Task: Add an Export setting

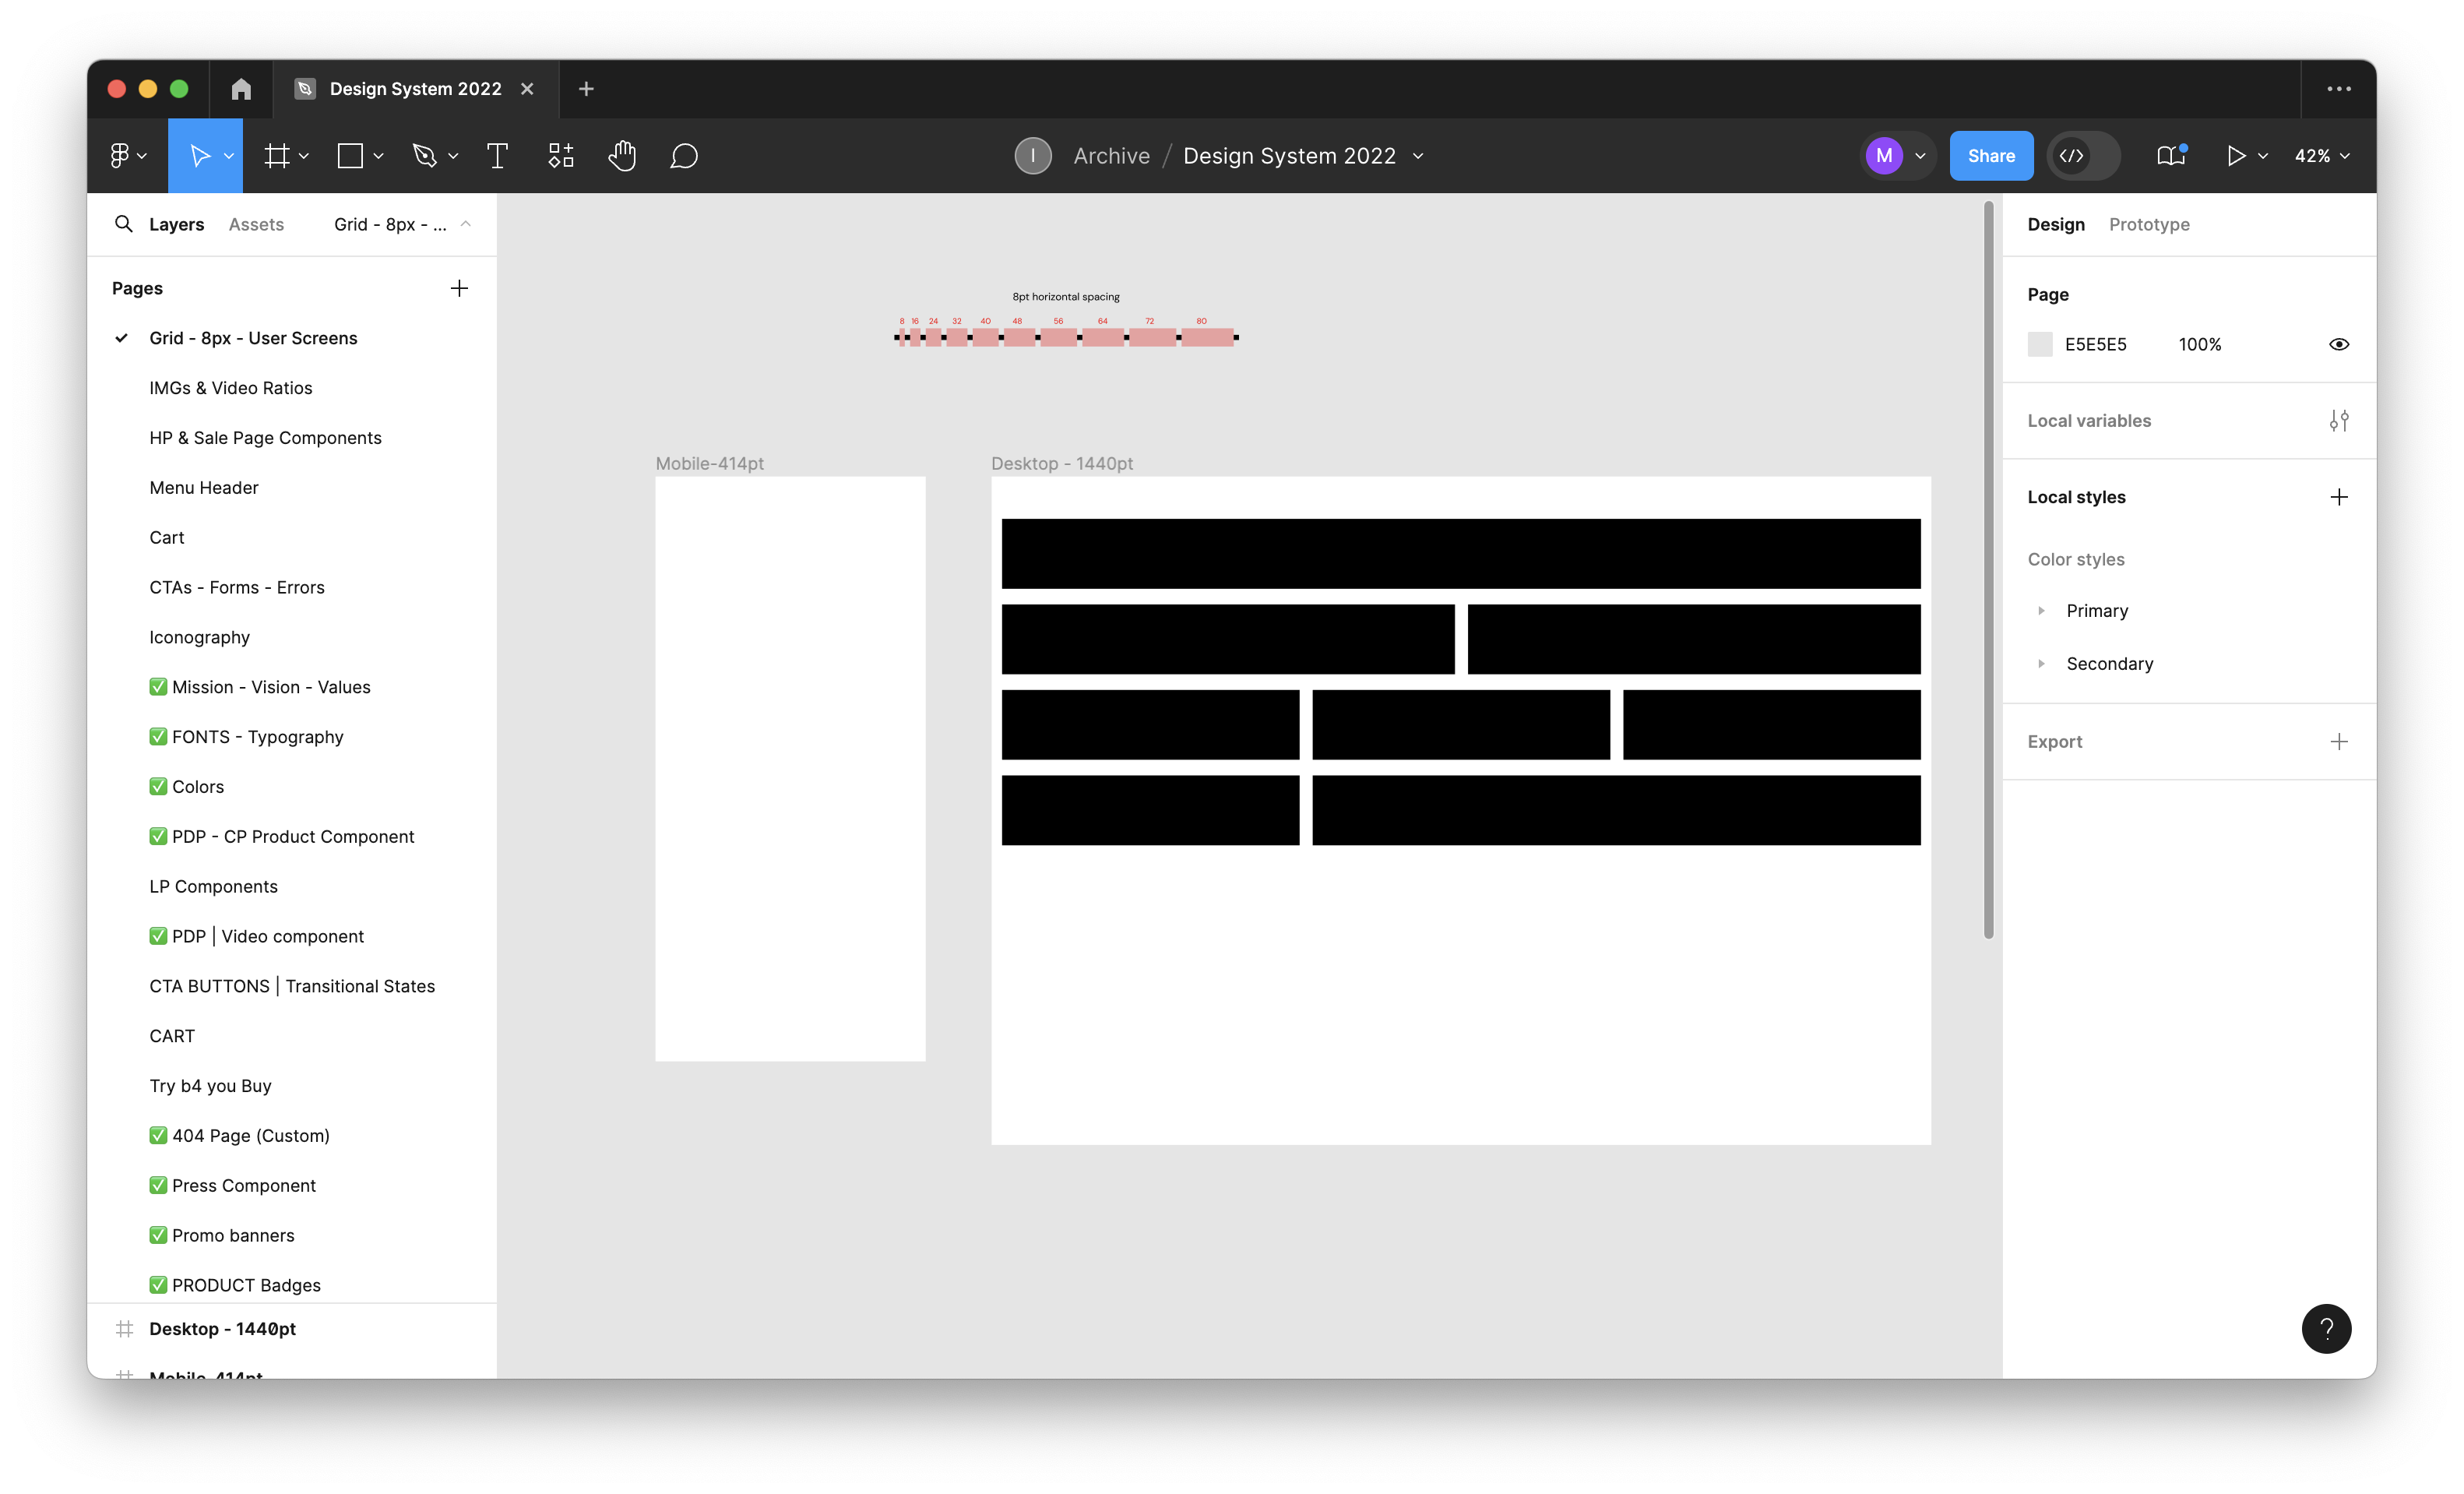Action: 2339,741
